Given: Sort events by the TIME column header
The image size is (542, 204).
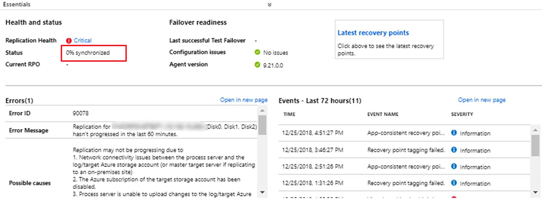Looking at the screenshot, I should pyautogui.click(x=289, y=114).
